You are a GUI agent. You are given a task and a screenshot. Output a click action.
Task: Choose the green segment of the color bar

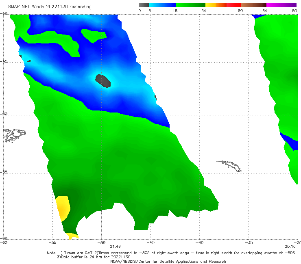(x=190, y=5)
